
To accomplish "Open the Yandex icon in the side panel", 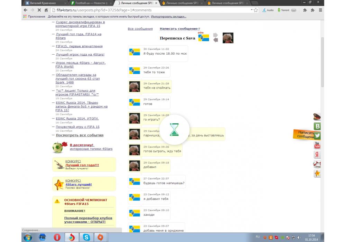I will (x=317, y=155).
